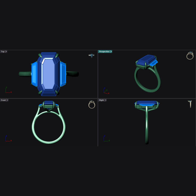Click the ring thumbnail in Right viewport corner
This screenshot has height=196, width=196.
tap(190, 104)
